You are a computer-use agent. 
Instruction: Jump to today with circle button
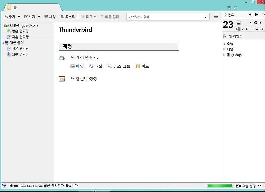coord(255,23)
